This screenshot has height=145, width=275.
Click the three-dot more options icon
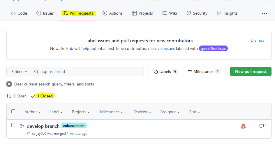[264, 13]
